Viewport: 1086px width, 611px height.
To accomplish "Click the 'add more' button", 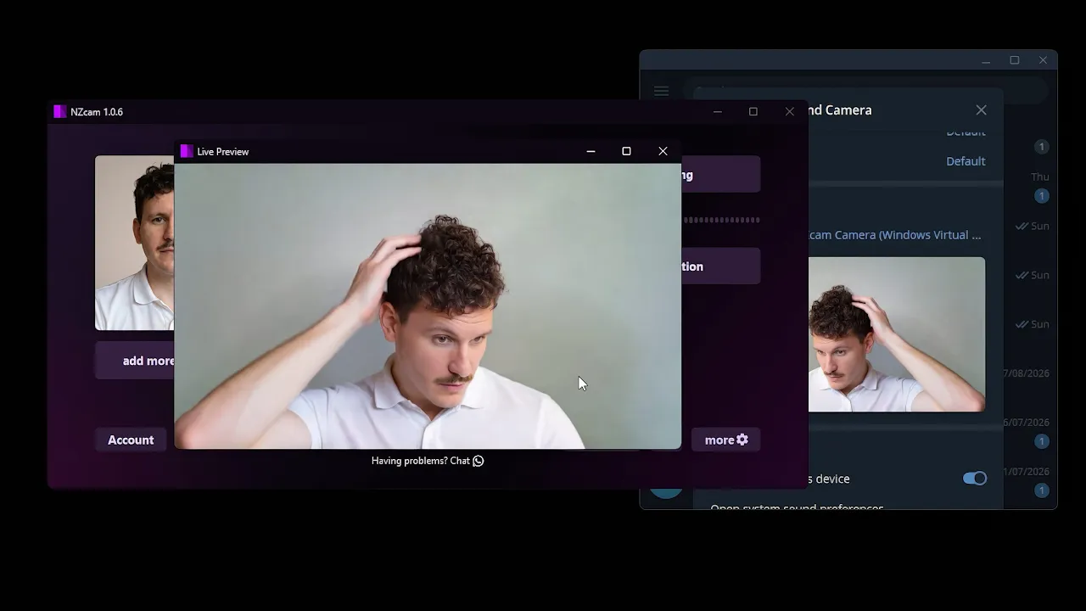I will (x=135, y=361).
